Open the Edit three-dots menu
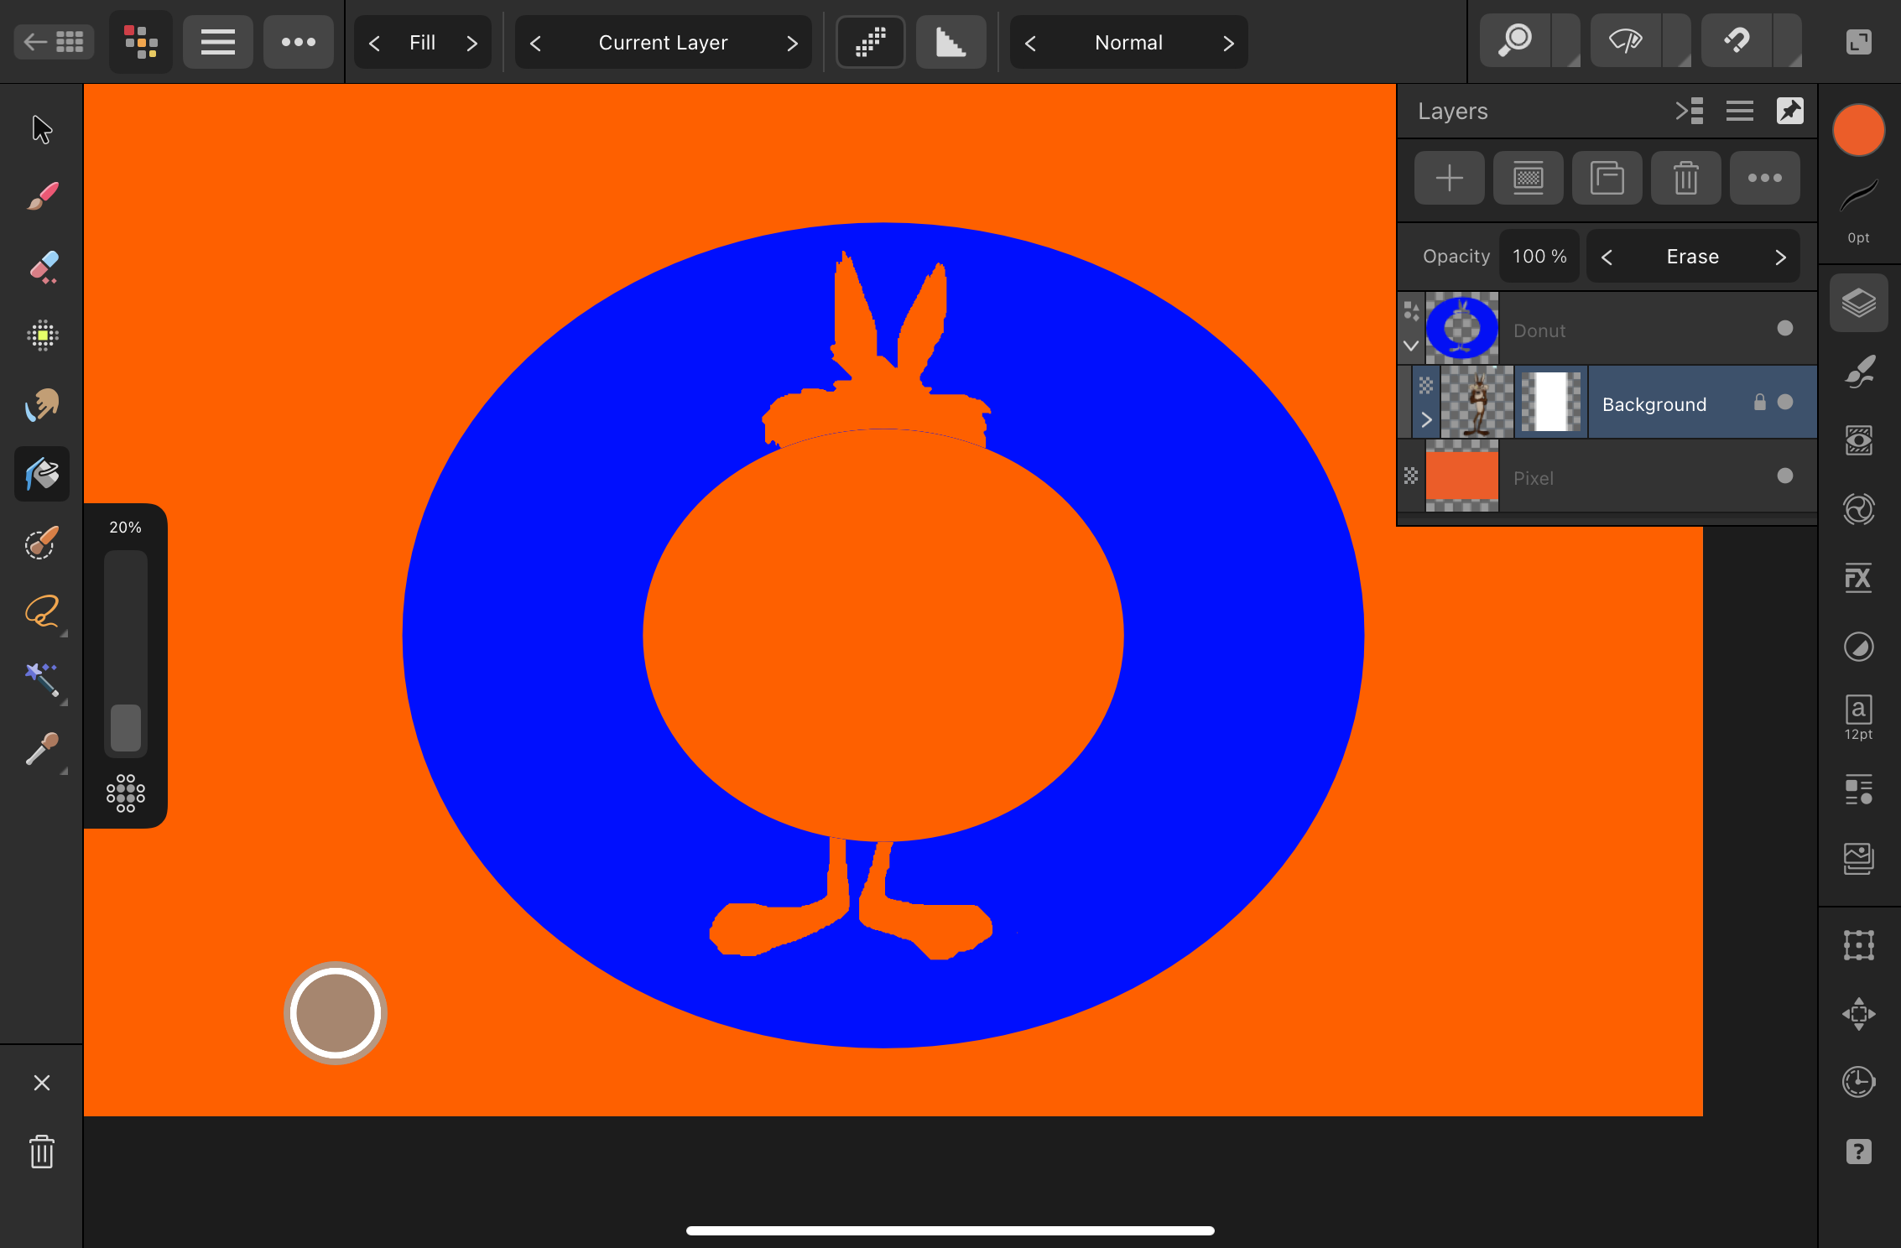Viewport: 1901px width, 1248px height. (299, 42)
